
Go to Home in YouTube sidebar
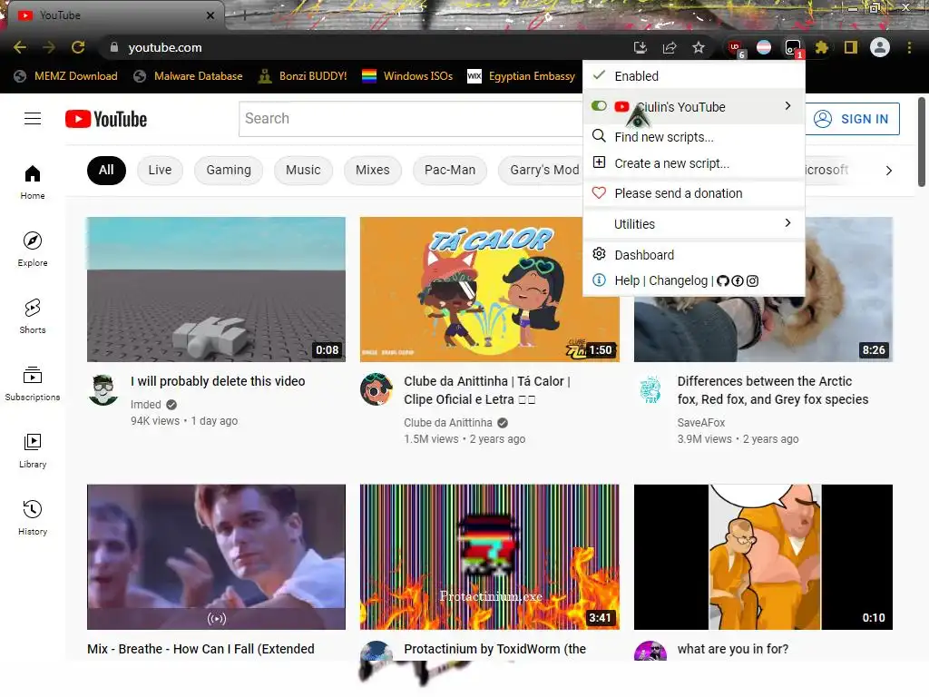tap(33, 182)
